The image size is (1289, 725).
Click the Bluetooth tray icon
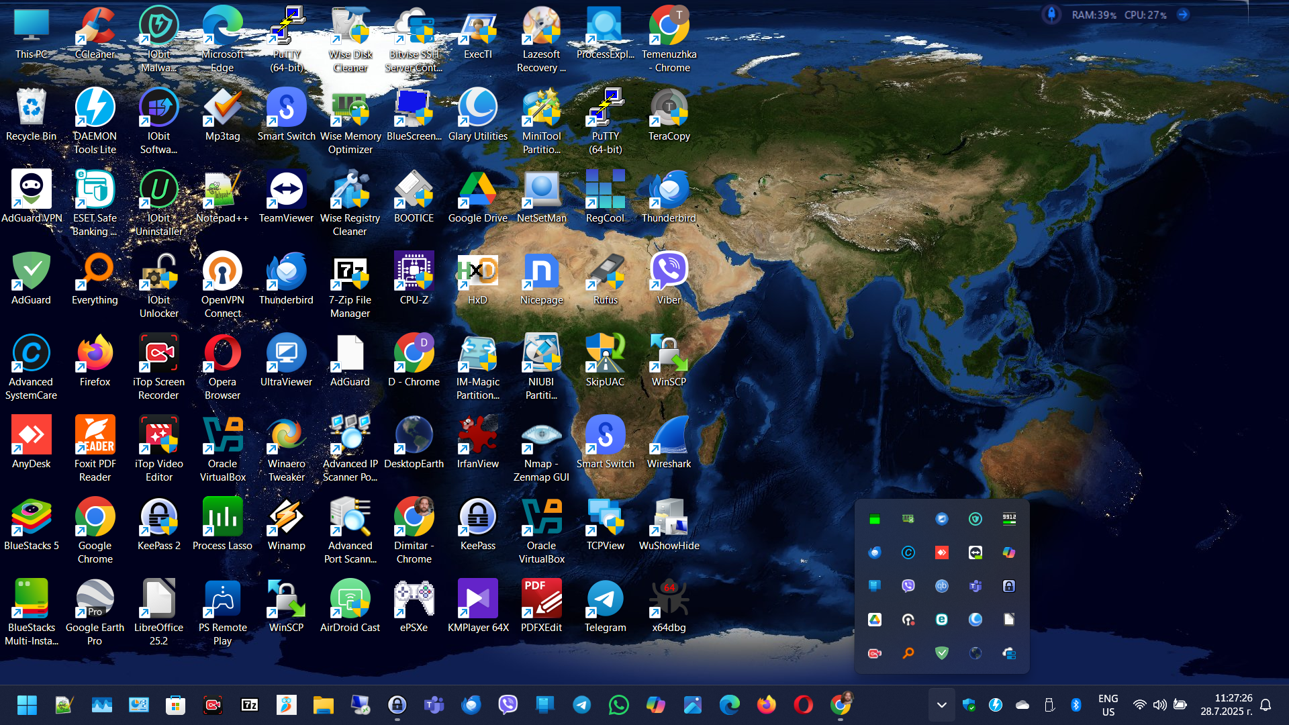[x=1076, y=705]
